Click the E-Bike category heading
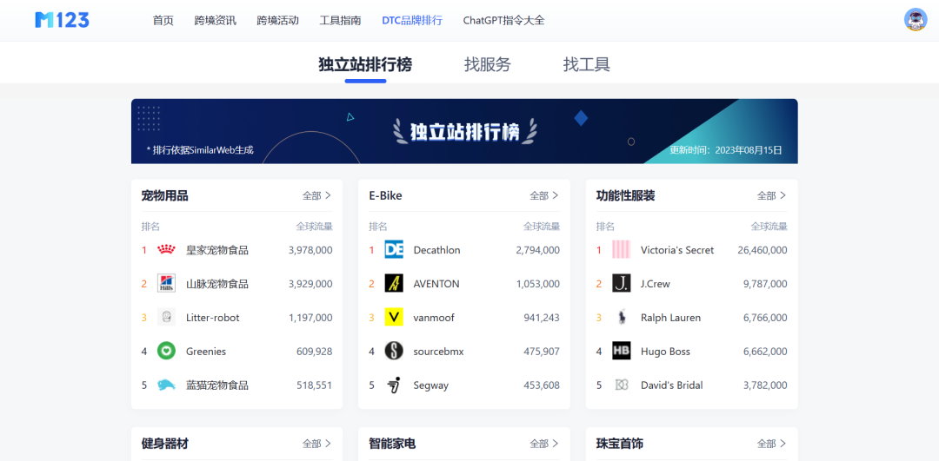This screenshot has width=939, height=461. click(386, 195)
